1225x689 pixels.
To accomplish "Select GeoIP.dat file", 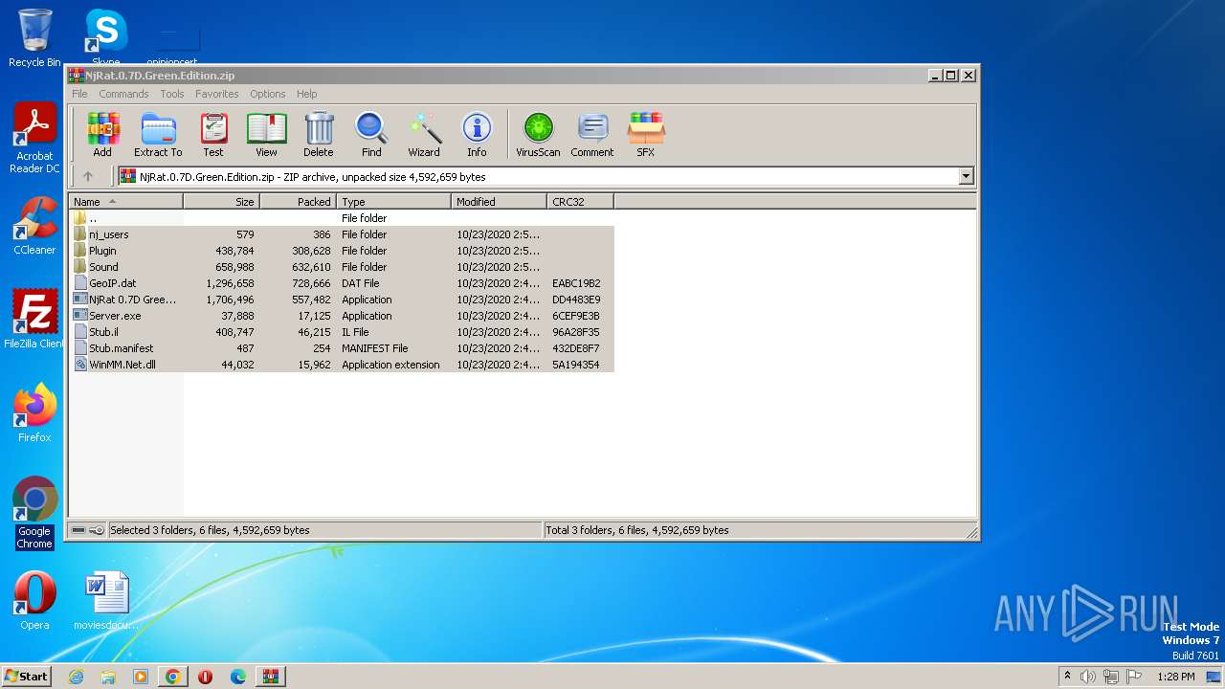I will [x=342, y=283].
